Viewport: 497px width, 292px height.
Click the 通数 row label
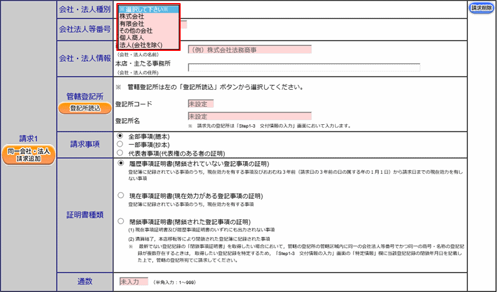click(85, 282)
